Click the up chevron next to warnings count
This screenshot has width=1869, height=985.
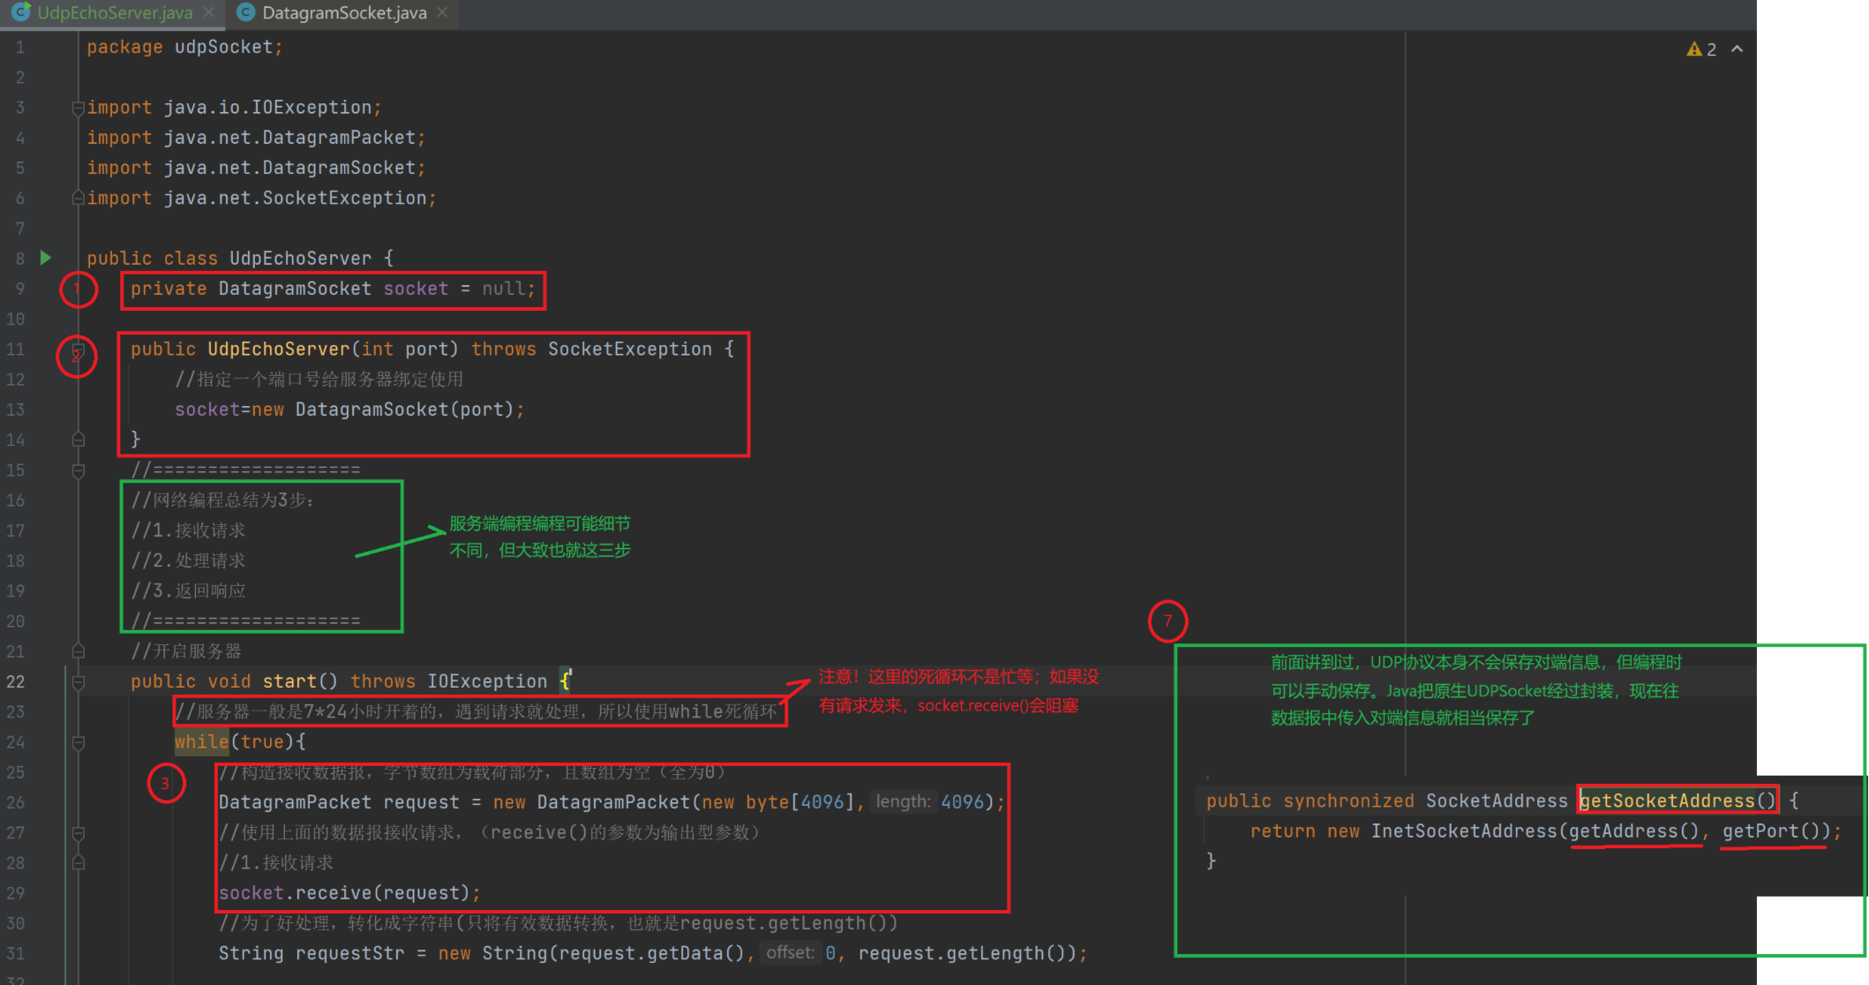1737,49
